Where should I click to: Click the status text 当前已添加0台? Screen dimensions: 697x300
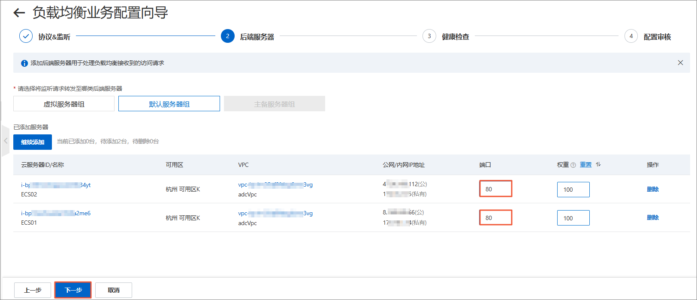(75, 141)
